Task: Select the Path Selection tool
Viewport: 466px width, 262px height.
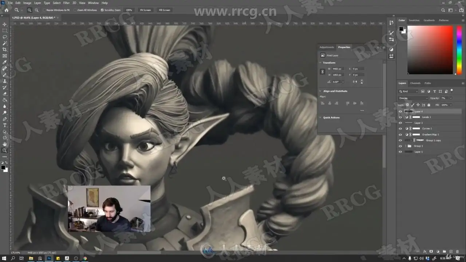Action: pyautogui.click(x=5, y=131)
